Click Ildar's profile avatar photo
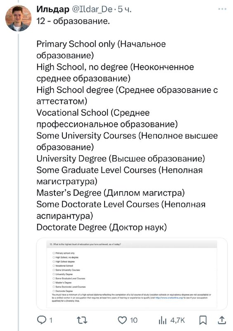 coord(18,18)
